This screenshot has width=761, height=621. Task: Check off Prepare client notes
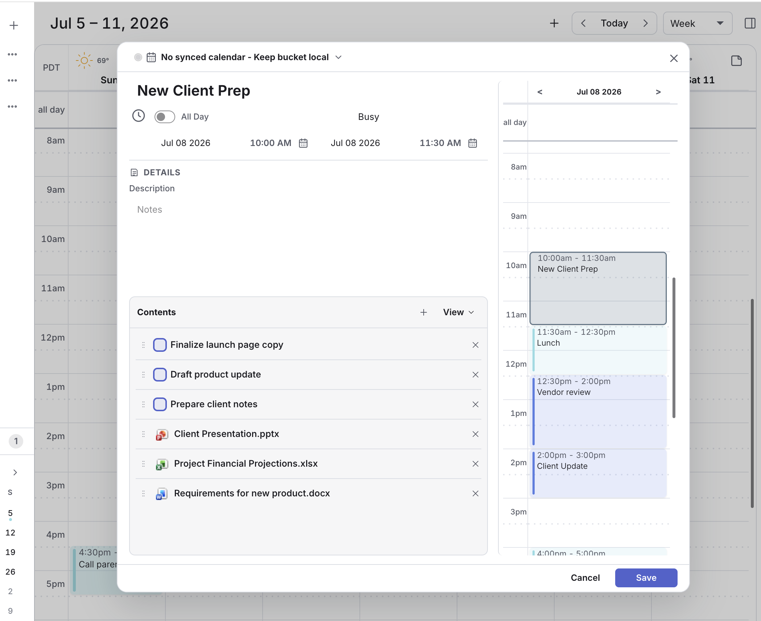pos(160,404)
